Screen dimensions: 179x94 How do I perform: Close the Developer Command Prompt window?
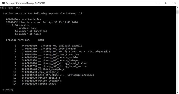click(x=175, y=3)
